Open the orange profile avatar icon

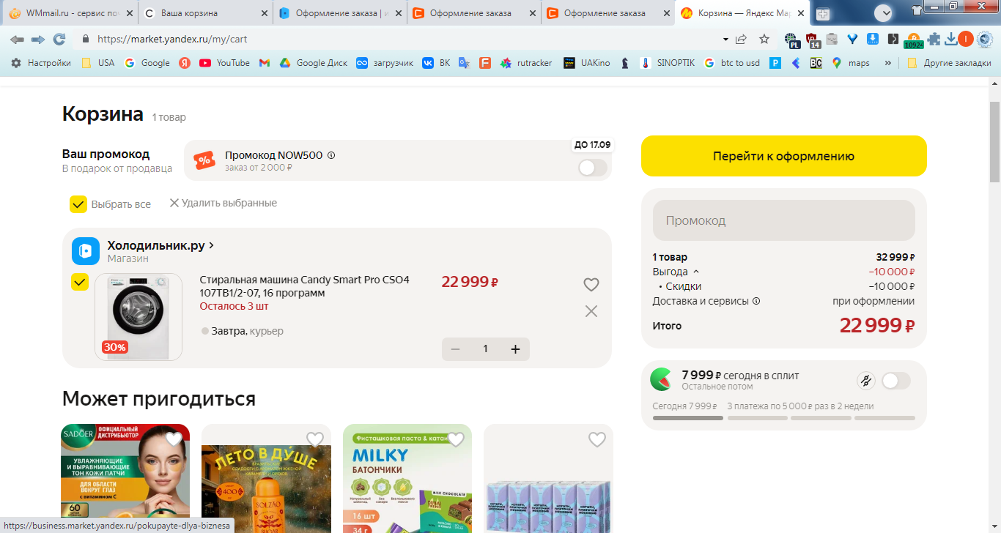tap(966, 40)
